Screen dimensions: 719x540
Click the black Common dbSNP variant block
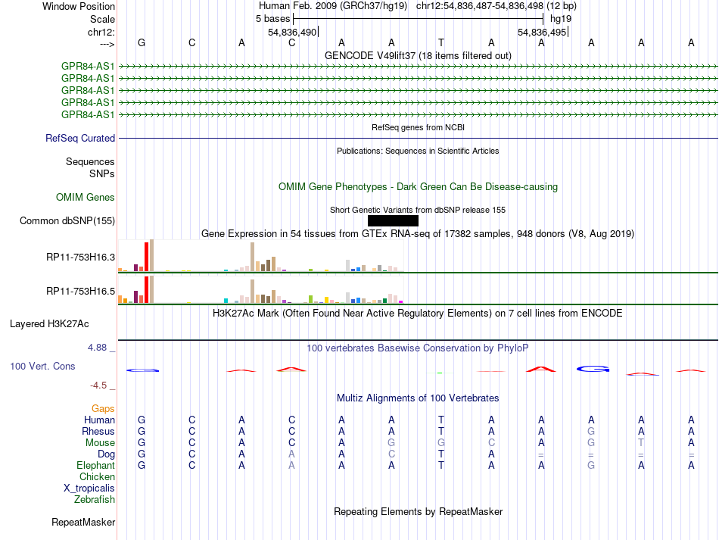(393, 220)
